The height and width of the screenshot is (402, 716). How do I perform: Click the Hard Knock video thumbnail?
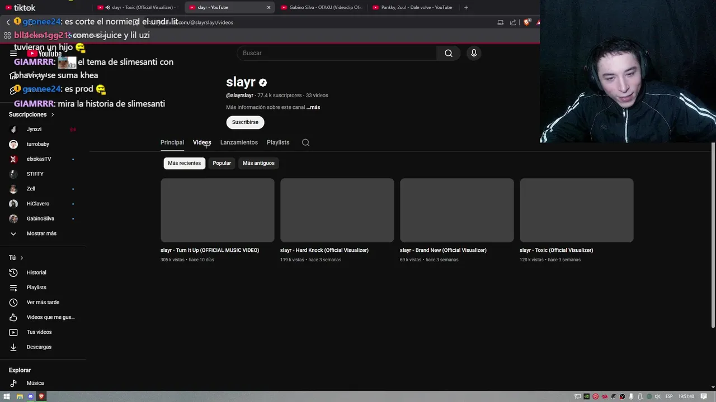pos(337,210)
